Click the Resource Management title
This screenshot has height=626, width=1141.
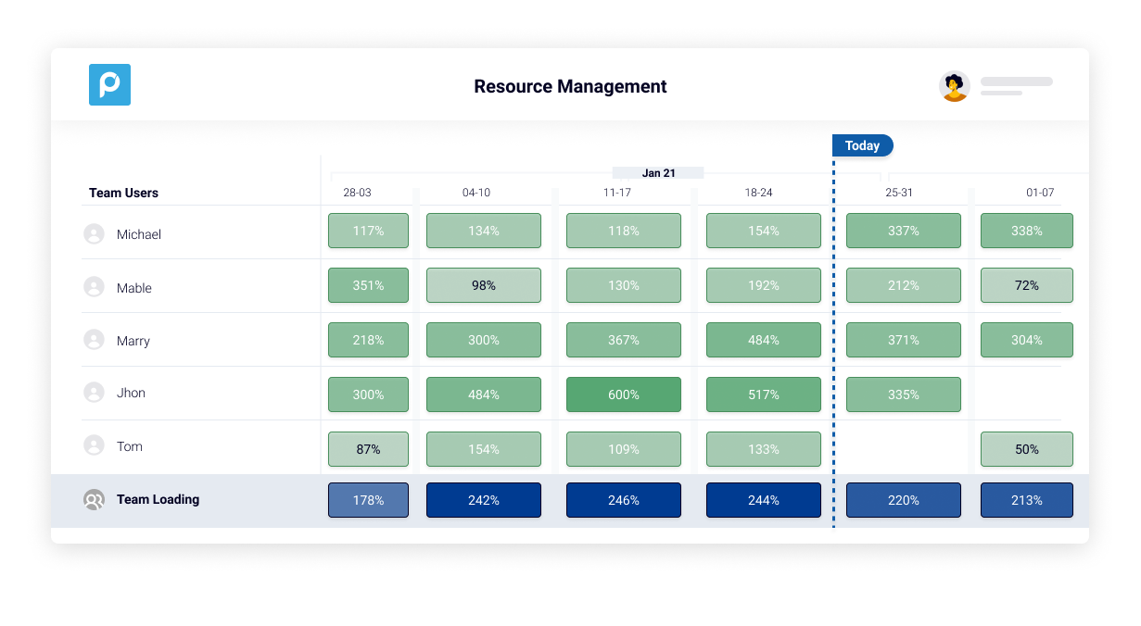pos(570,86)
